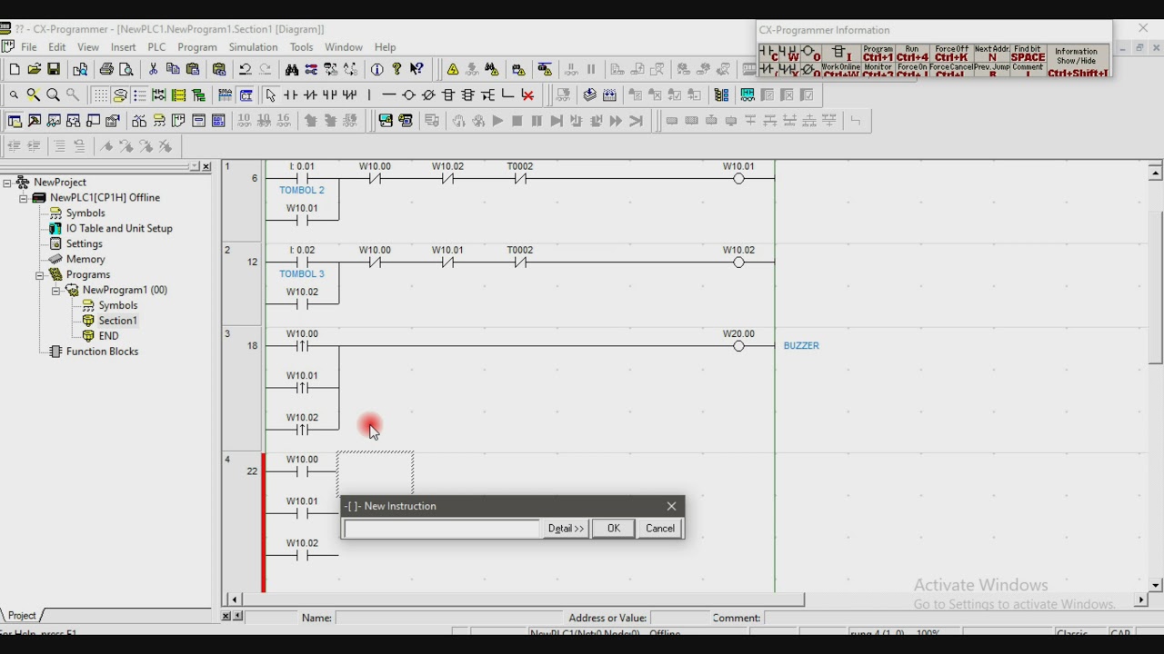The width and height of the screenshot is (1164, 654).
Task: Open the project pane dropdown arrow
Action: pyautogui.click(x=195, y=167)
